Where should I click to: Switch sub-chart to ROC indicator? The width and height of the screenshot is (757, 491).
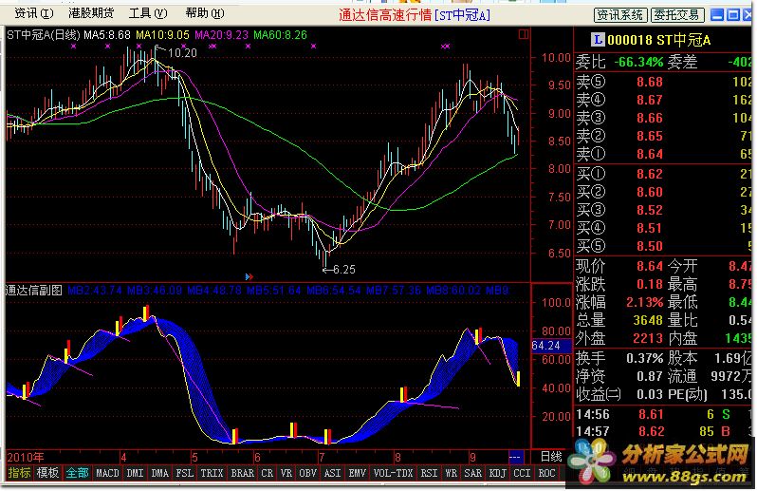(546, 473)
